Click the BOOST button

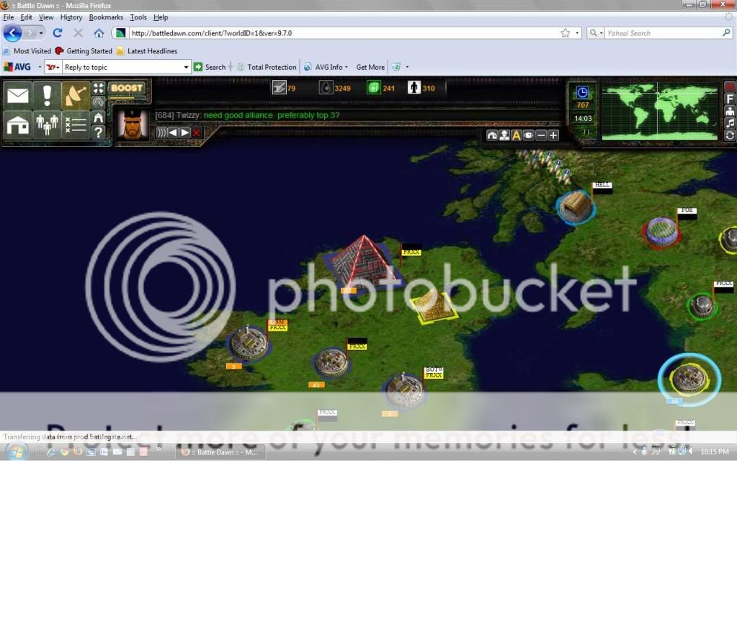pyautogui.click(x=127, y=89)
